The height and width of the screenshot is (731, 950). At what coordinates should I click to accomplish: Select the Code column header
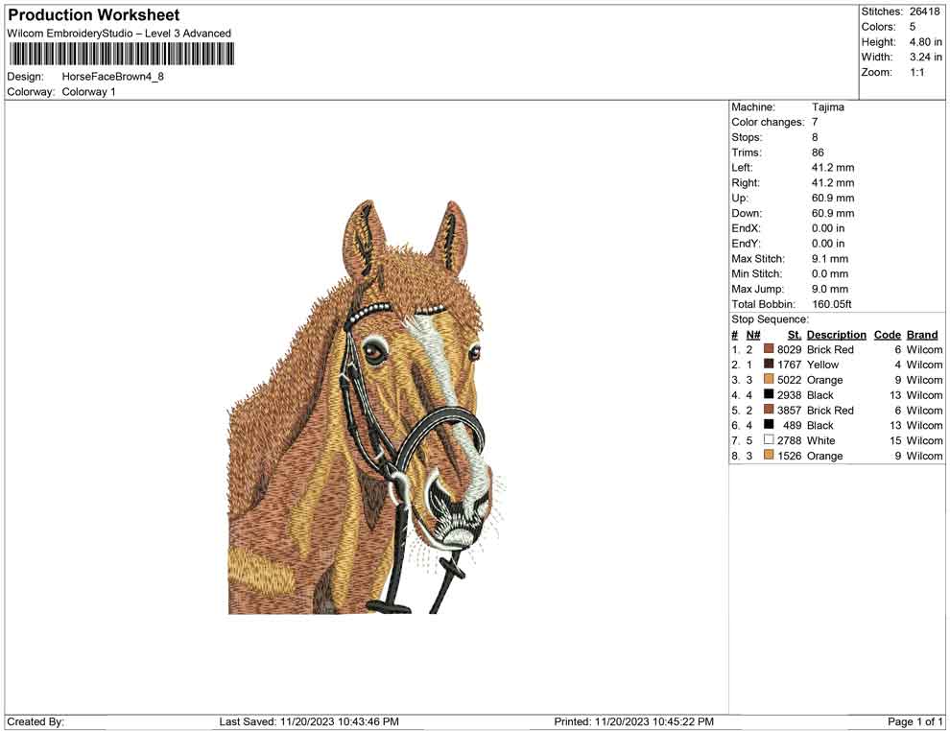(887, 335)
